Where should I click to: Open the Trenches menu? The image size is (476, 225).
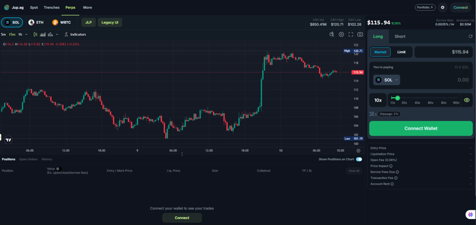coord(52,8)
